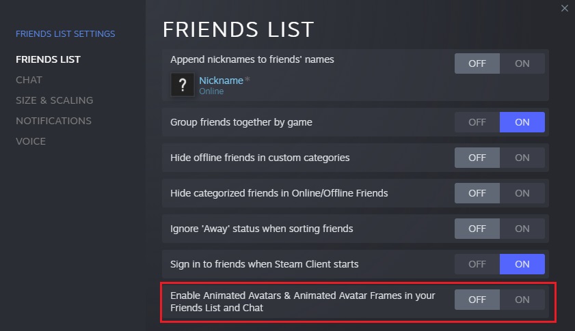Select OFF for Append nicknames option

pyautogui.click(x=477, y=63)
